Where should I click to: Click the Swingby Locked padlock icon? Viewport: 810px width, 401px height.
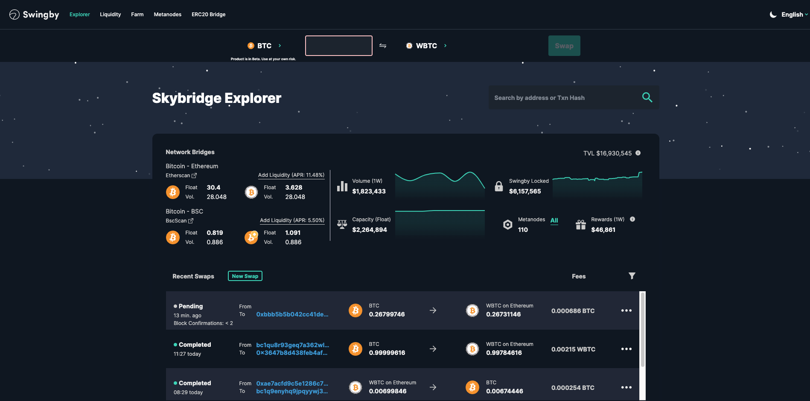coord(499,186)
